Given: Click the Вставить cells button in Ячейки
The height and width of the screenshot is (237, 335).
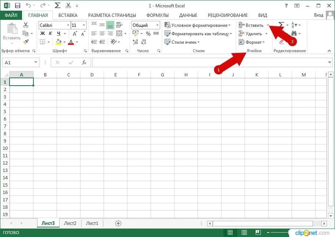Looking at the screenshot, I should 251,25.
